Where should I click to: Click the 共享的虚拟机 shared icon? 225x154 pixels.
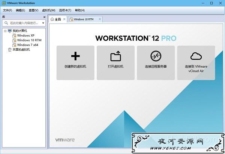point(10,50)
